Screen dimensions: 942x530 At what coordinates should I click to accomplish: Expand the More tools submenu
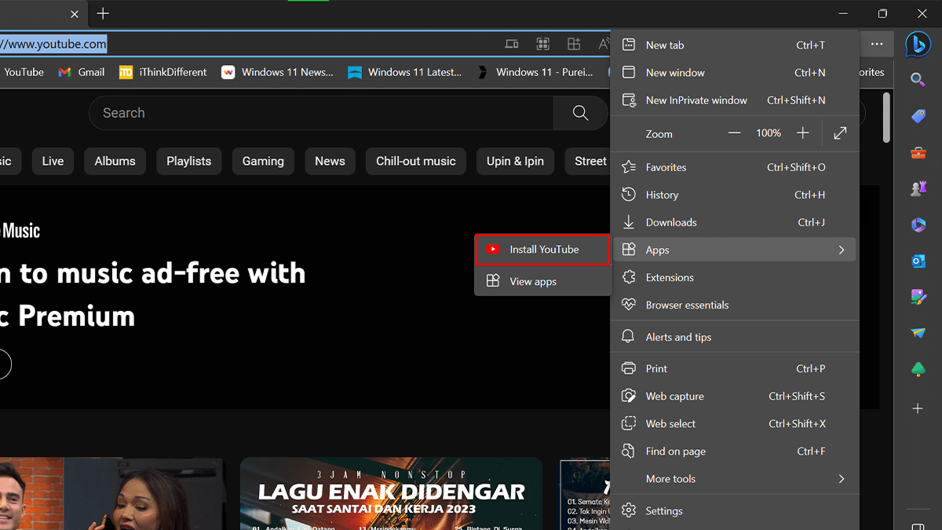pyautogui.click(x=734, y=479)
